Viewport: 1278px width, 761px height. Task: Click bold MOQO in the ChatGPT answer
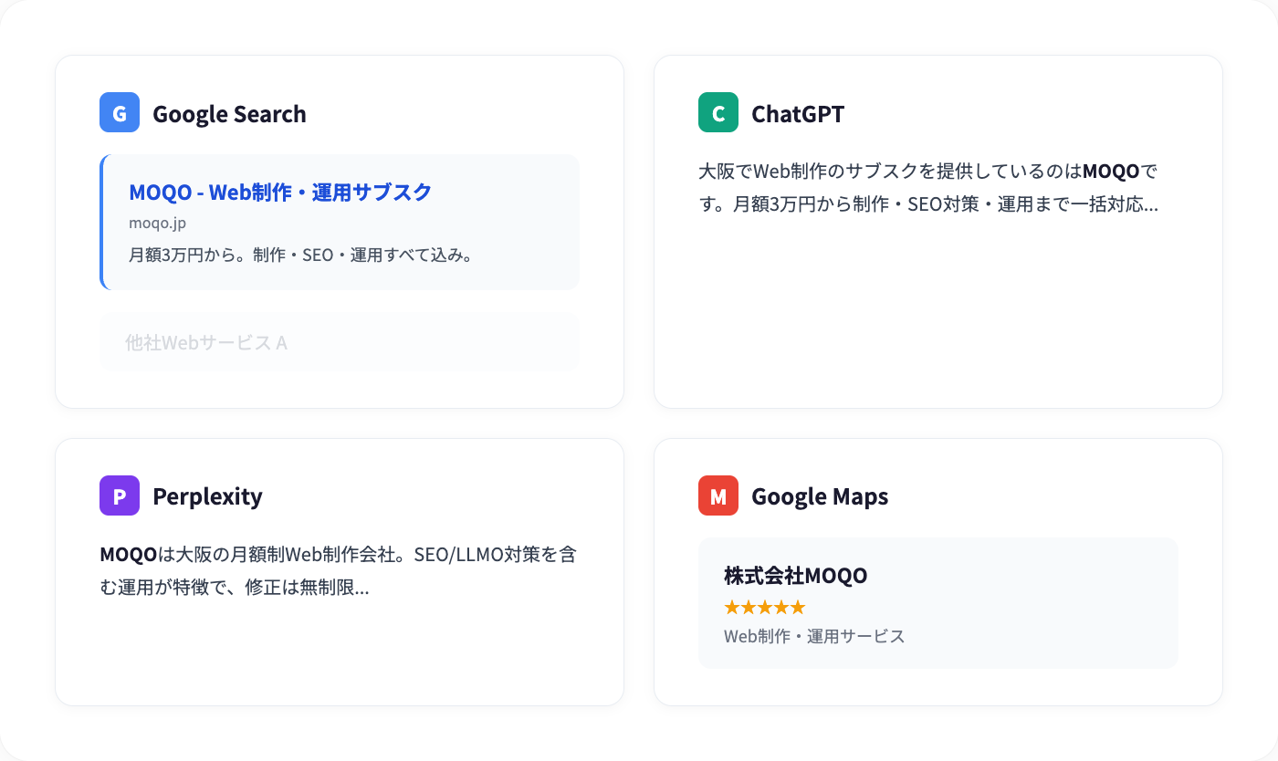[1111, 172]
